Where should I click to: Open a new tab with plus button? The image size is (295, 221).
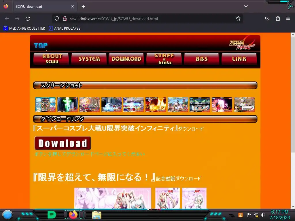83,7
